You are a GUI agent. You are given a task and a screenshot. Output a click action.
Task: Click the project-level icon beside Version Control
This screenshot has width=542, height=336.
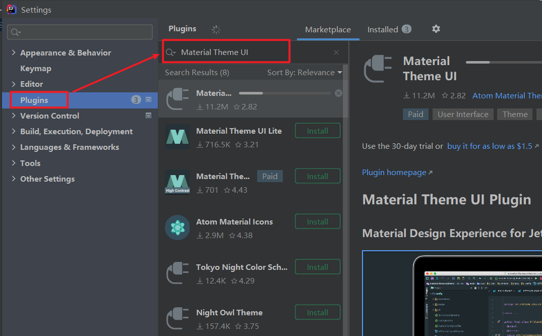(148, 115)
